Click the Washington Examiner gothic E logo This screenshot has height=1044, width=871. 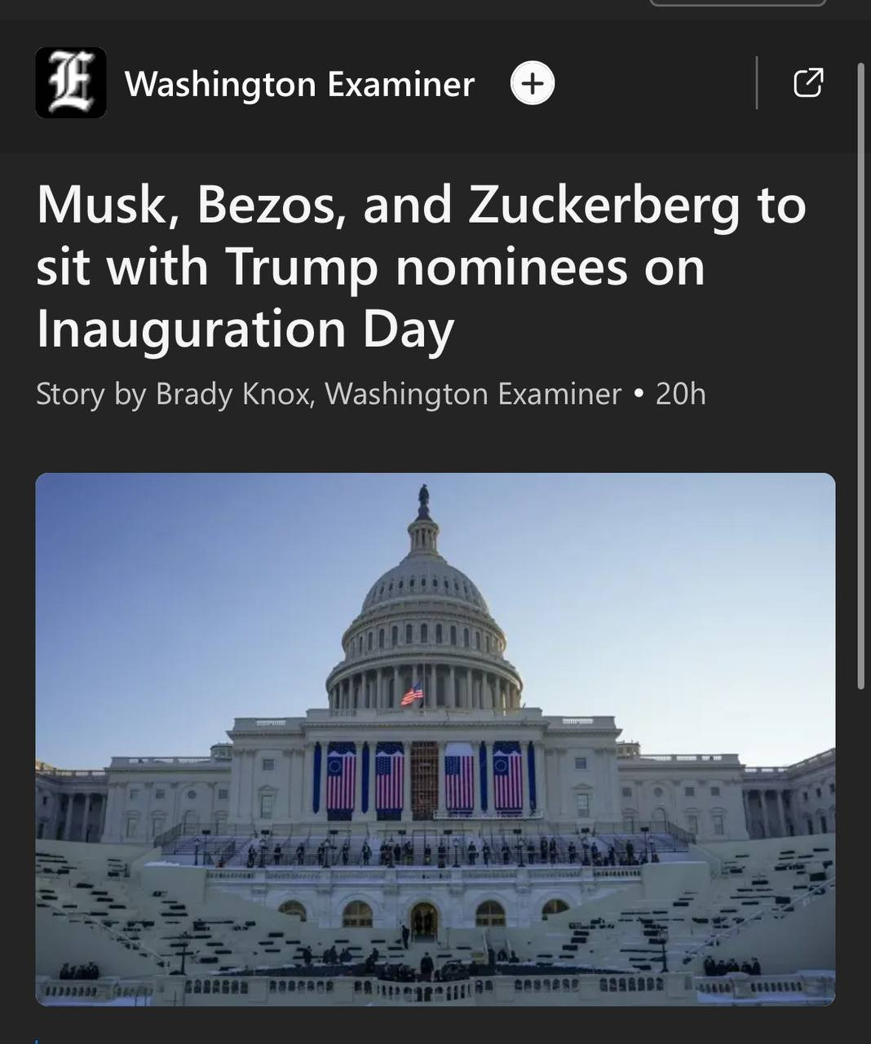coord(71,83)
